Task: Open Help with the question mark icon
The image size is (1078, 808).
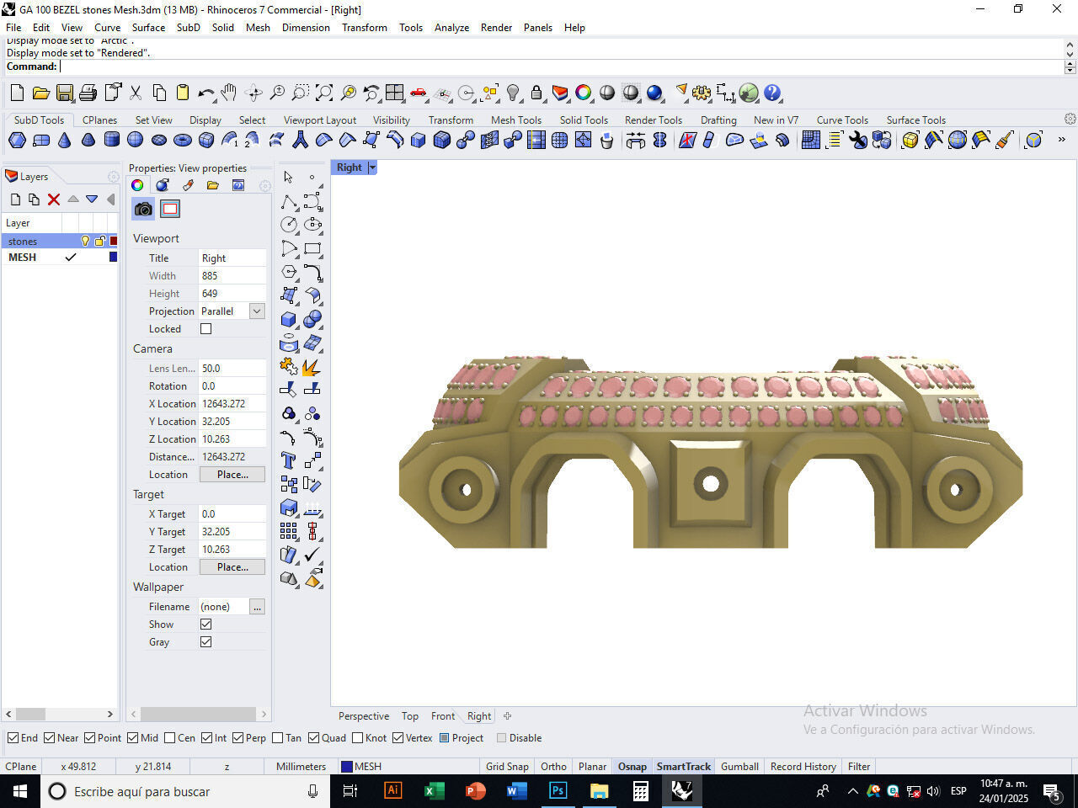Action: [772, 93]
